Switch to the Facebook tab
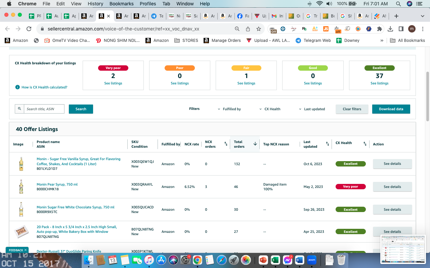 pyautogui.click(x=243, y=16)
